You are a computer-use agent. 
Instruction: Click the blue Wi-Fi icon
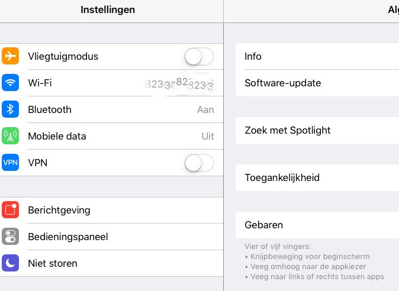click(11, 83)
